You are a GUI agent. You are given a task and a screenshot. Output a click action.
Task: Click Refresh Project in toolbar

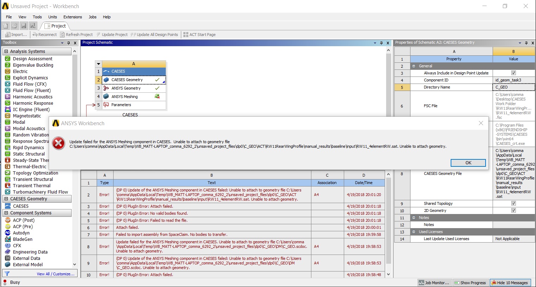[x=76, y=35]
